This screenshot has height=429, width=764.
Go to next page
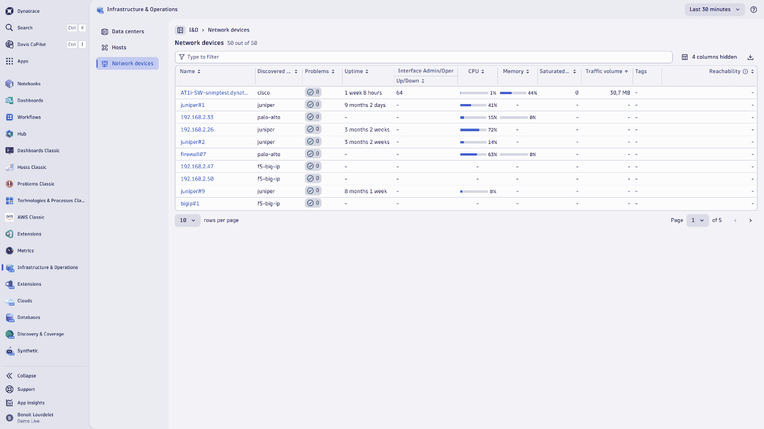click(751, 220)
